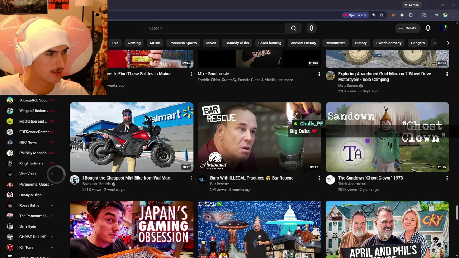
Task: Select the Precision Sports chip
Action: pos(183,43)
